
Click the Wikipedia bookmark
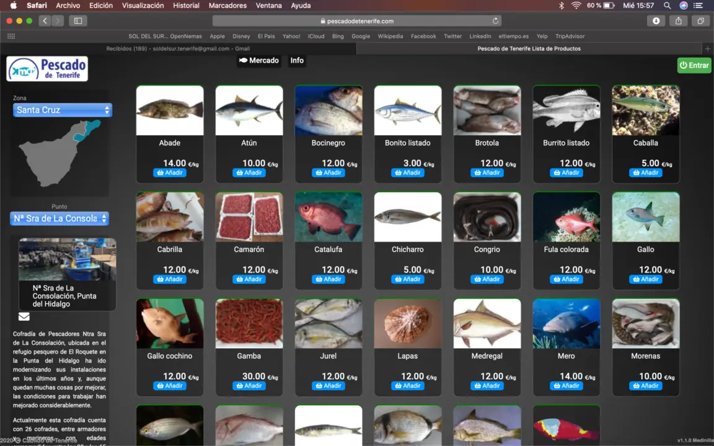[x=390, y=37]
